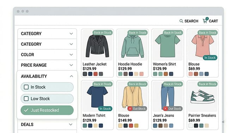Viewport: 237px width, 133px height.
Task: Click the Pairrier Sneakers title
Action: point(202,115)
